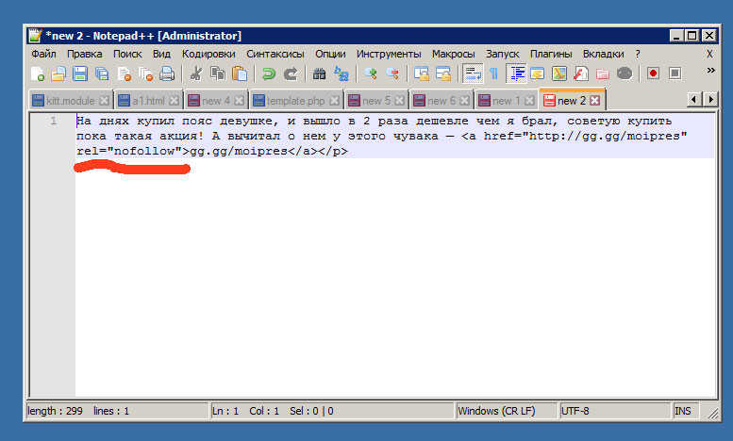733x441 pixels.
Task: Toggle file monitoring eye icon
Action: pos(625,73)
